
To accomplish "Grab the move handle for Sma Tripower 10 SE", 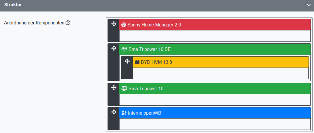I will pos(114,48).
